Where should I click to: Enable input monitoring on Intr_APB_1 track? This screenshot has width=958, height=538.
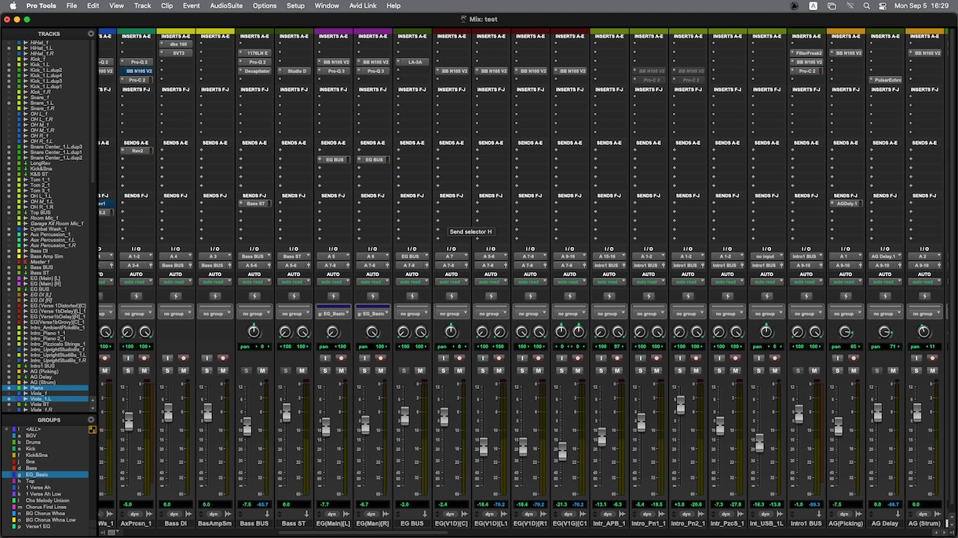pos(600,358)
